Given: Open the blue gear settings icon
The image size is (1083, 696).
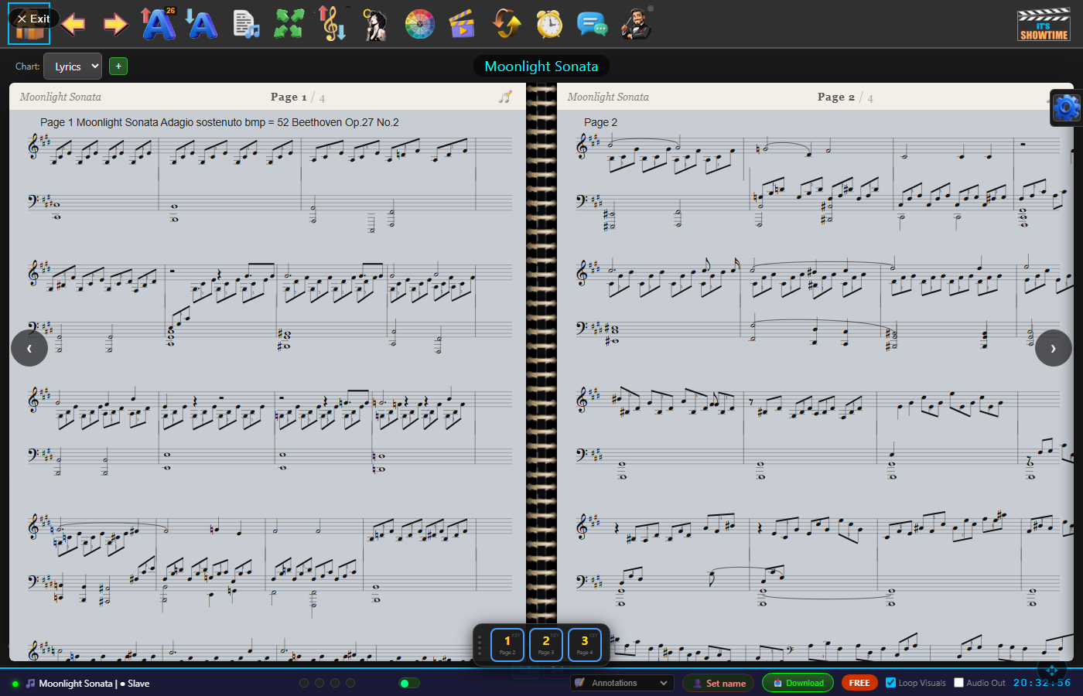Looking at the screenshot, I should 1066,107.
